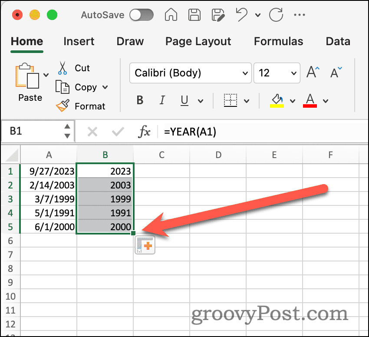Expand the fill color options arrow
Screen dimensions: 369x337
point(293,101)
